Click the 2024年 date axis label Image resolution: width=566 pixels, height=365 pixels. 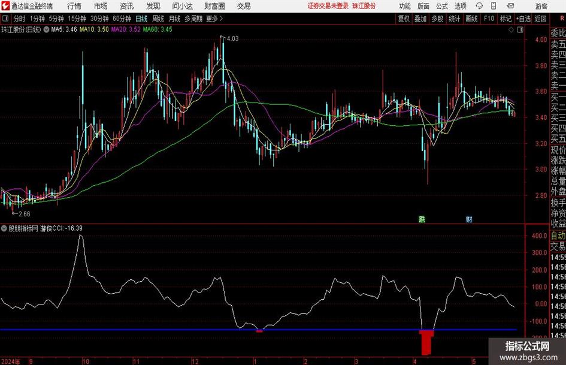tap(11, 361)
